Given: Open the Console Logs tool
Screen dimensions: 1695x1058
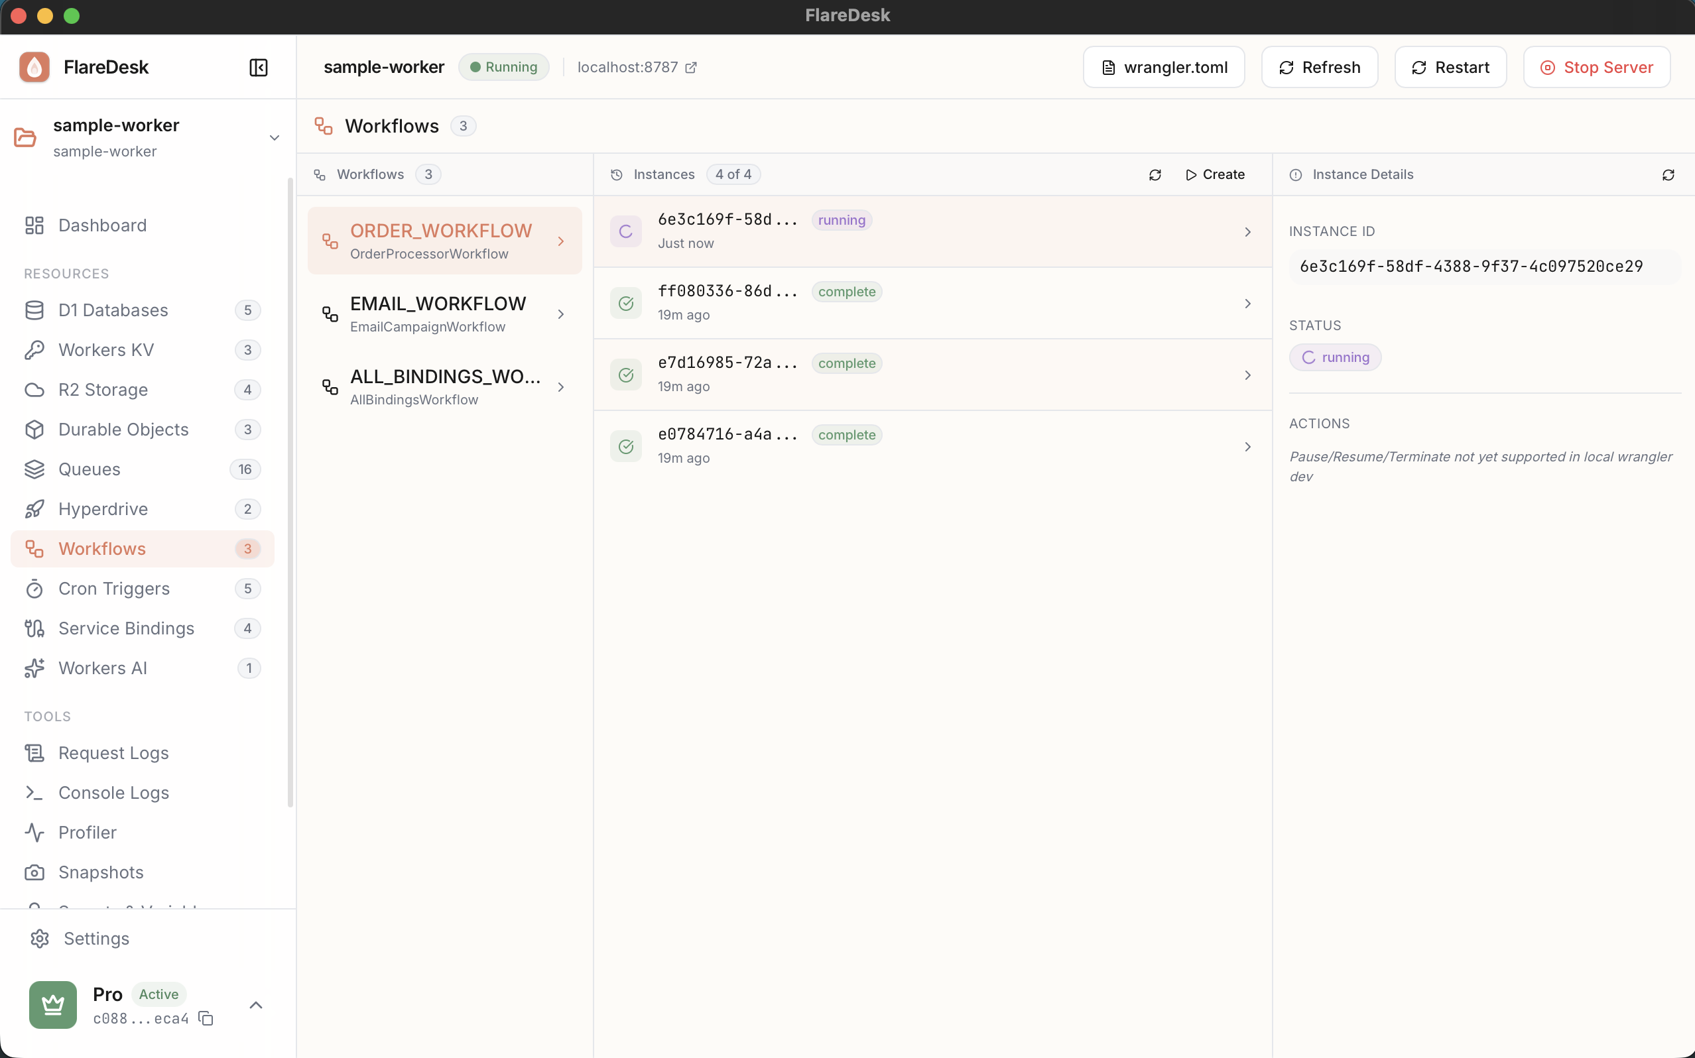Looking at the screenshot, I should pos(113,793).
